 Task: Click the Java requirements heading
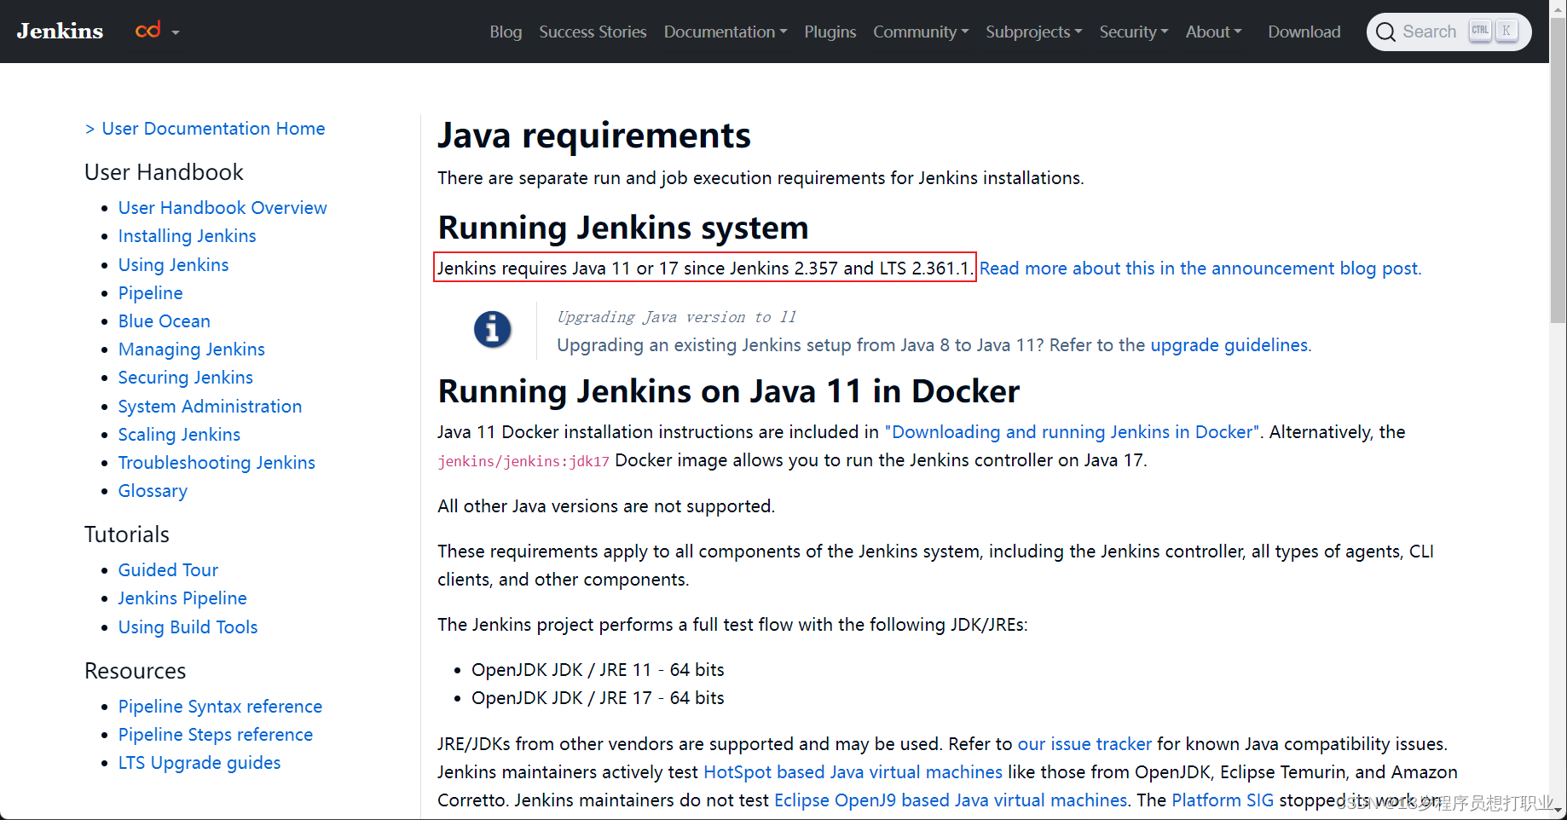pyautogui.click(x=594, y=136)
